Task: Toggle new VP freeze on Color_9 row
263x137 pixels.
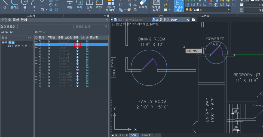Action: [x=87, y=61]
